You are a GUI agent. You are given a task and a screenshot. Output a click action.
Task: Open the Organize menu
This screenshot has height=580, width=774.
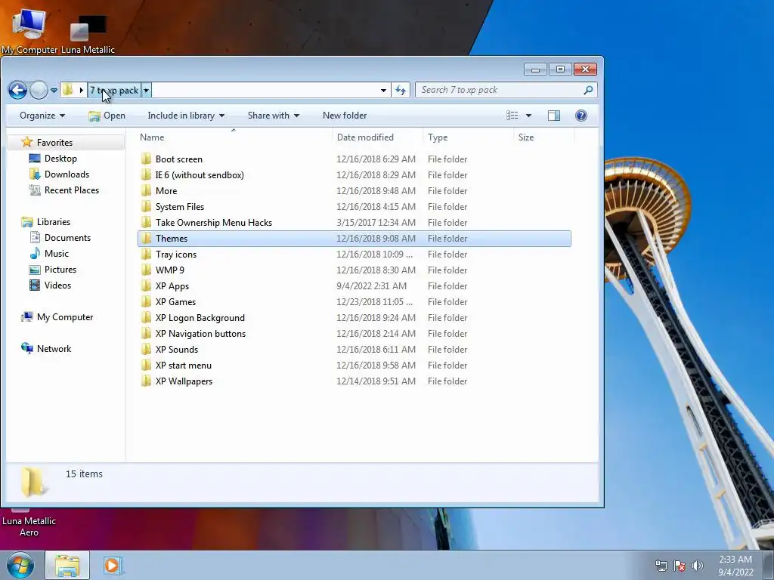pyautogui.click(x=42, y=116)
